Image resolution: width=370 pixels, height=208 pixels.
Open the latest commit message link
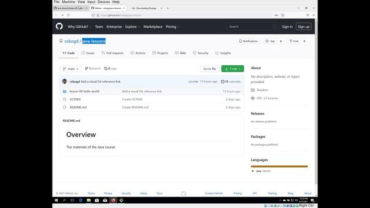coord(101,81)
